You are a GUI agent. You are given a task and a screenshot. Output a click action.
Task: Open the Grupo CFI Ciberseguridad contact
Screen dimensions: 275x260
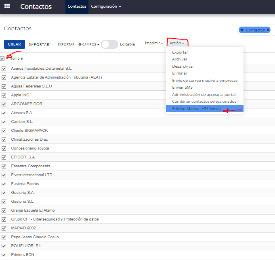(55, 219)
